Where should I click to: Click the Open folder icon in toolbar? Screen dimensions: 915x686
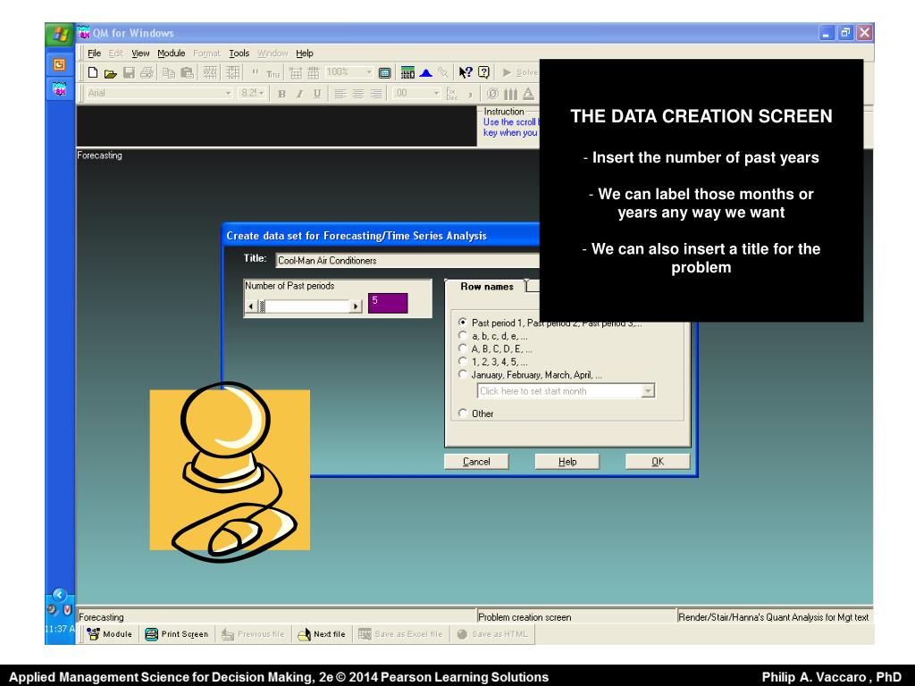(109, 71)
